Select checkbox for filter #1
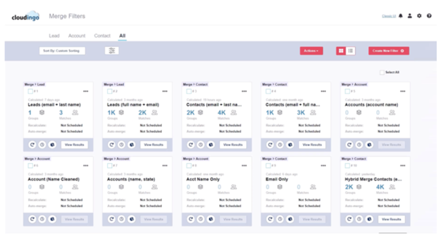 coord(30,91)
